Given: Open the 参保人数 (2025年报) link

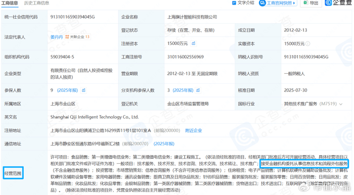Looking at the screenshot, I should coord(67,90).
